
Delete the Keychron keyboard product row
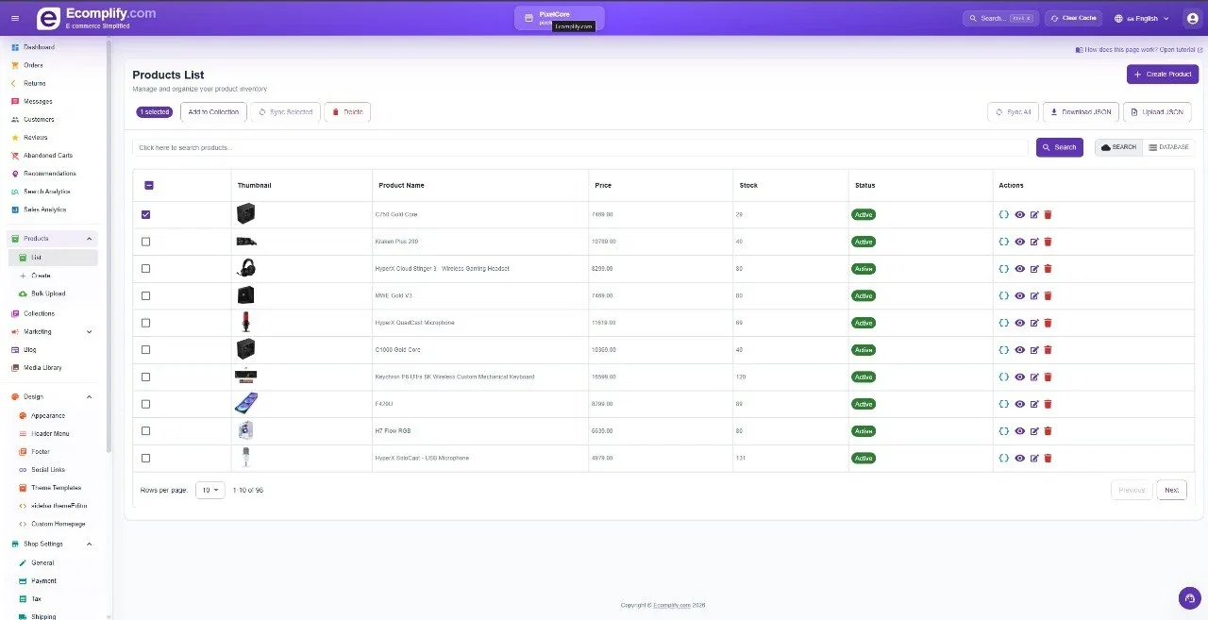(x=1049, y=377)
